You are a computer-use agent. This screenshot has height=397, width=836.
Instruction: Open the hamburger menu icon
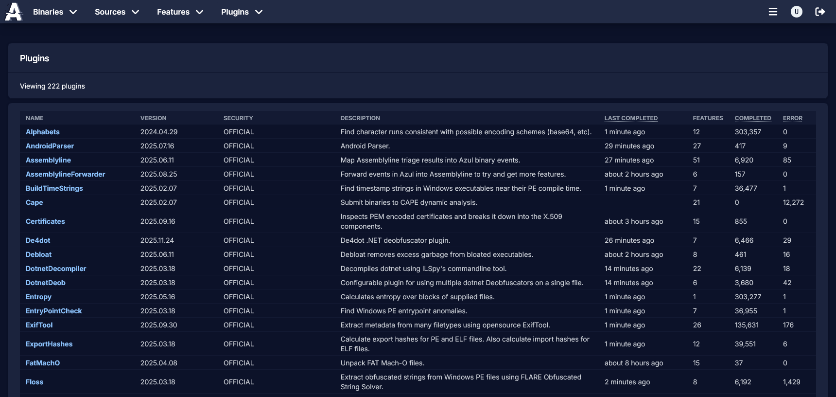click(x=773, y=12)
